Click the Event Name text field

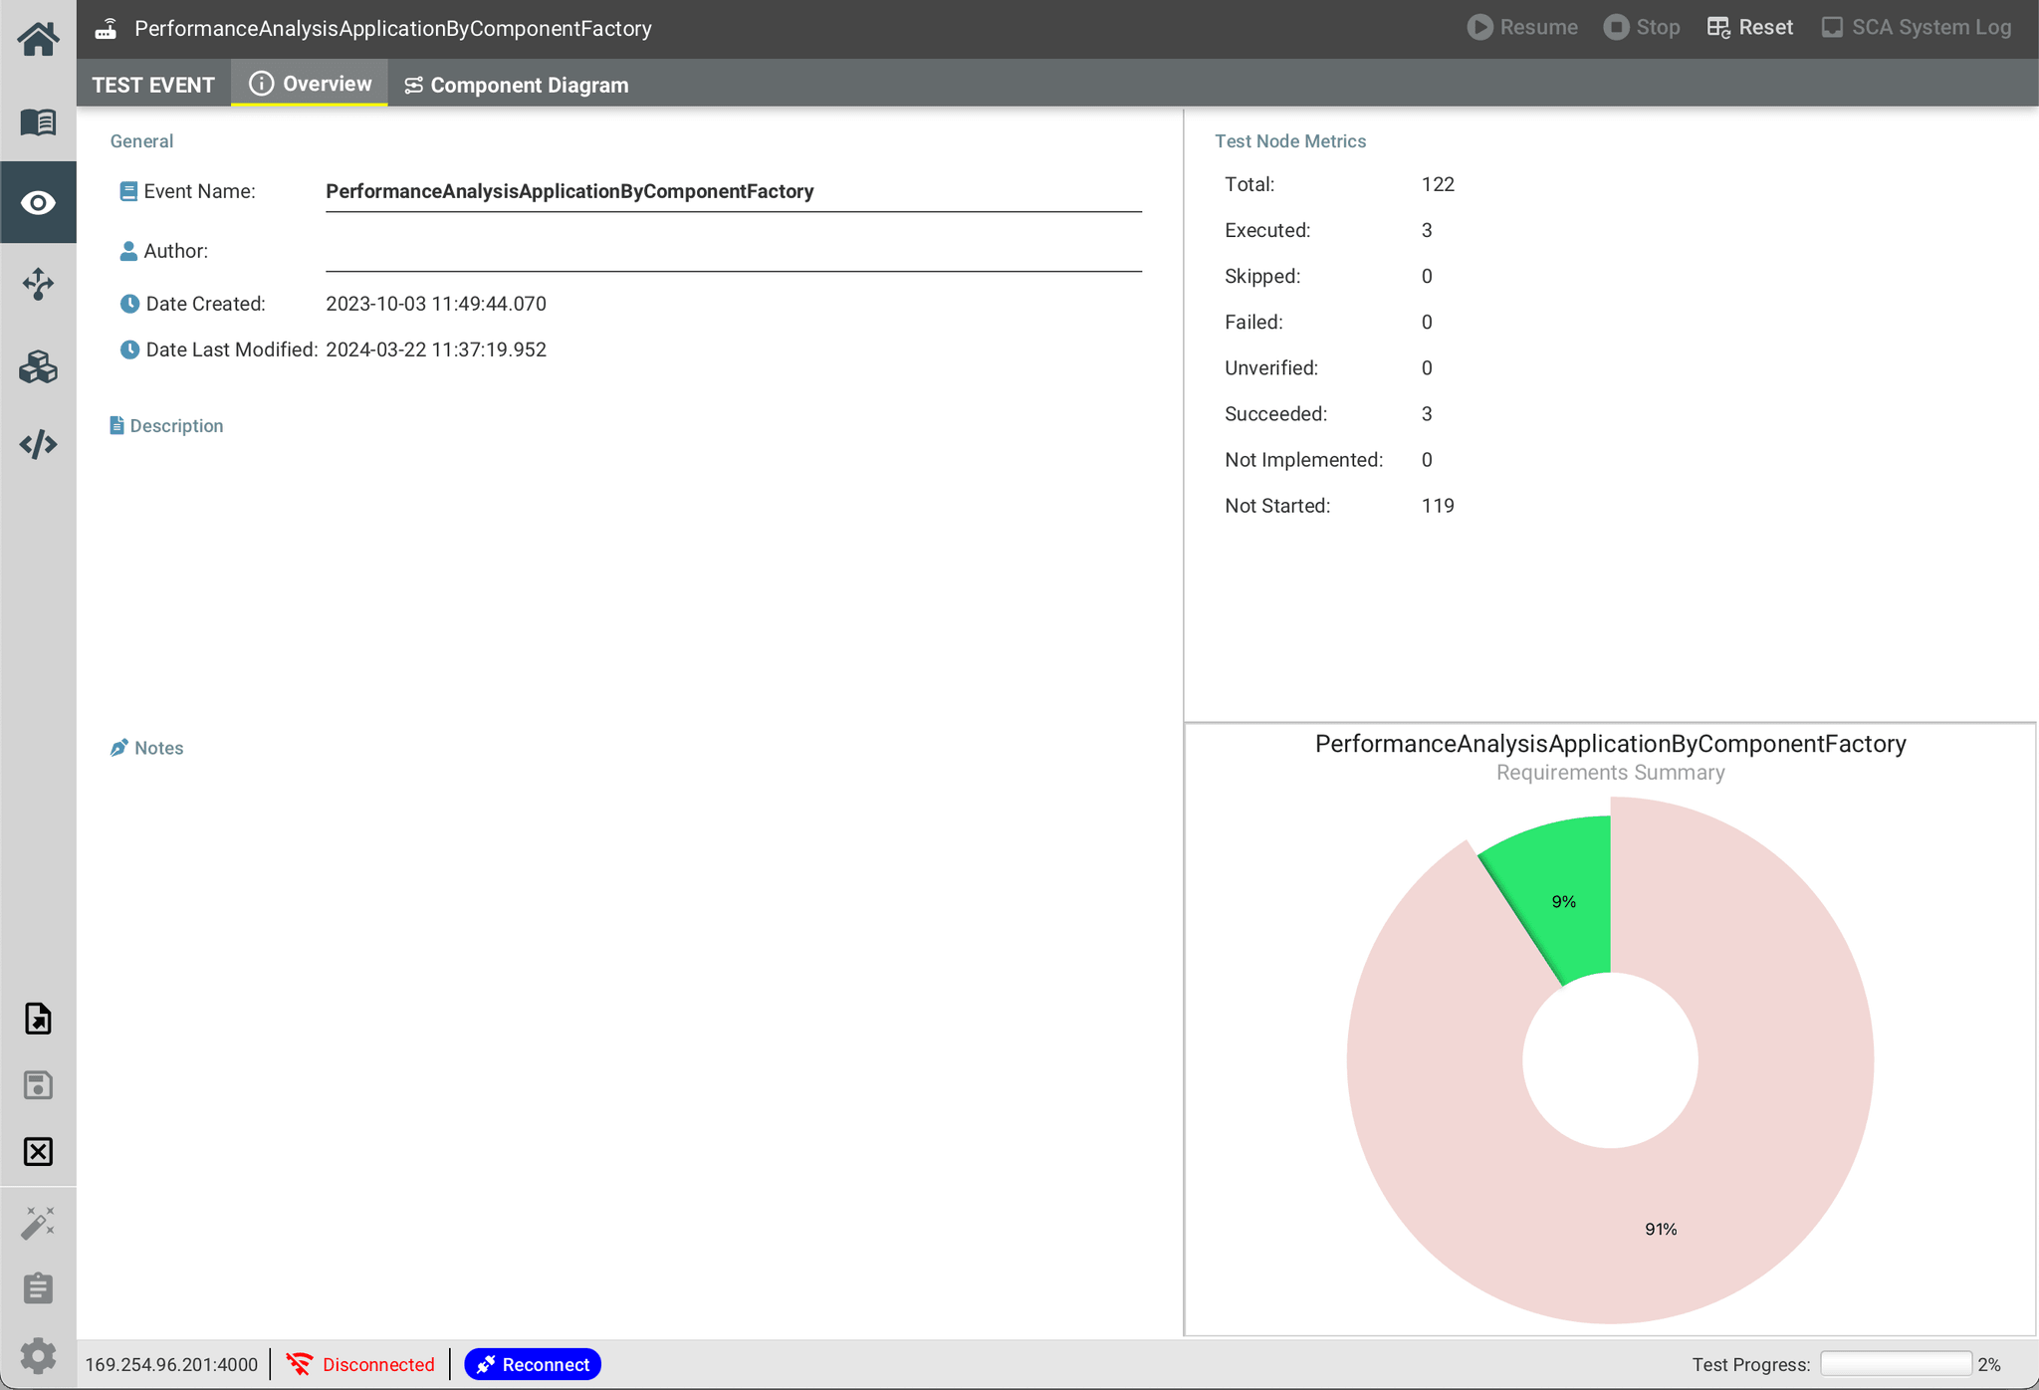[732, 191]
